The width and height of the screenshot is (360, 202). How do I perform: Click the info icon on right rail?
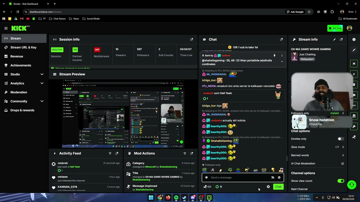point(354,40)
